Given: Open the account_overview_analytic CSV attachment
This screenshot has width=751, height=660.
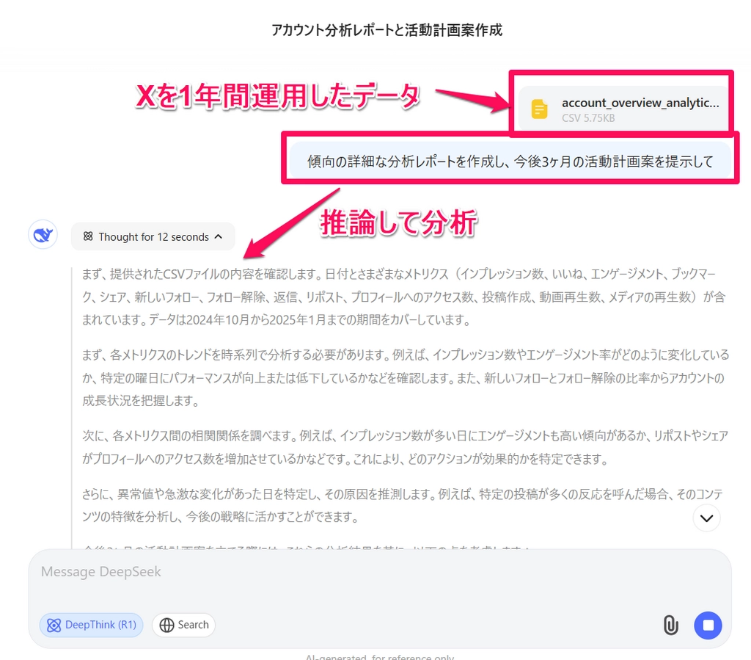Looking at the screenshot, I should pyautogui.click(x=623, y=109).
